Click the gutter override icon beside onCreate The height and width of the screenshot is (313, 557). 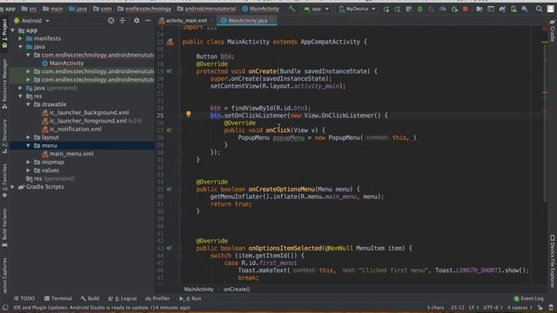(170, 71)
